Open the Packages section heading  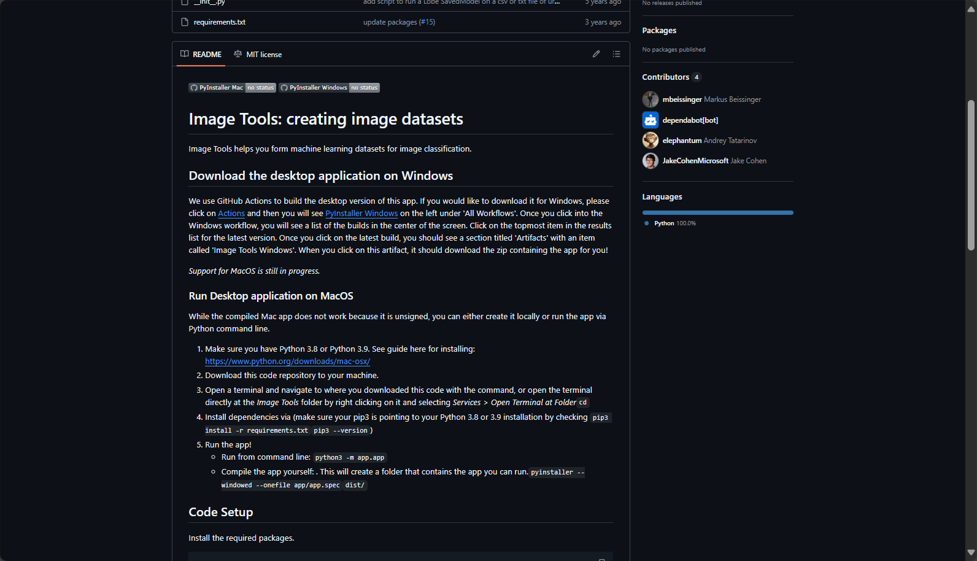coord(659,31)
